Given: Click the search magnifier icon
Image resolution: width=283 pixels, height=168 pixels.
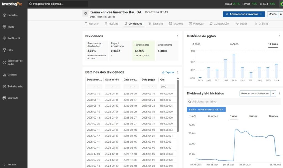Looking at the screenshot, I should coord(30,4).
